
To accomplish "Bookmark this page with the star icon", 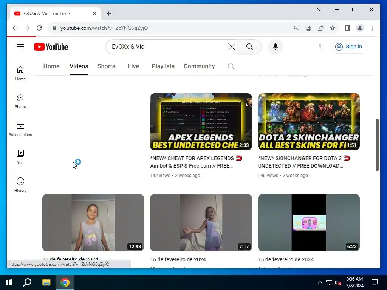I will [333, 28].
